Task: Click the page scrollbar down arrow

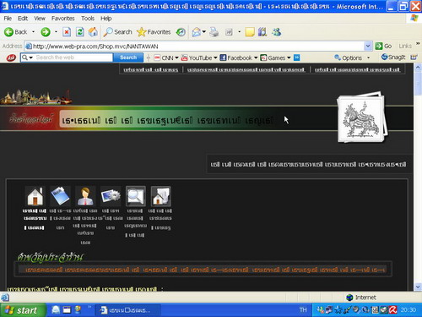Action: (418, 287)
